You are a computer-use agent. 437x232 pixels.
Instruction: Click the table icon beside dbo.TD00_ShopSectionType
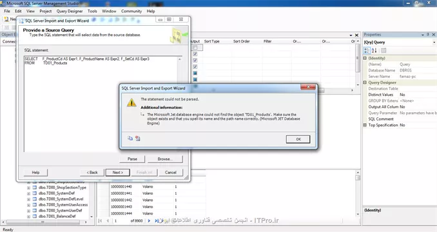pos(35,188)
